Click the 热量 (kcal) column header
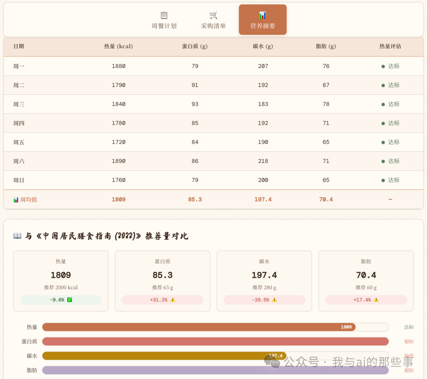 point(119,46)
